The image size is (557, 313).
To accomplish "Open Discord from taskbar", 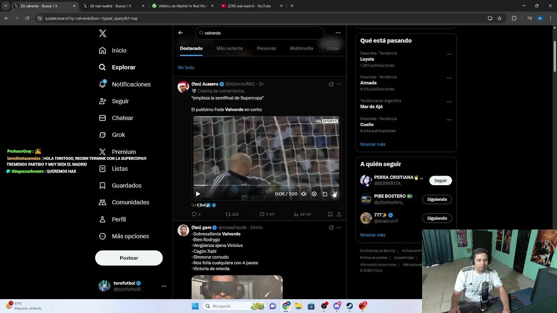I will click(337, 306).
